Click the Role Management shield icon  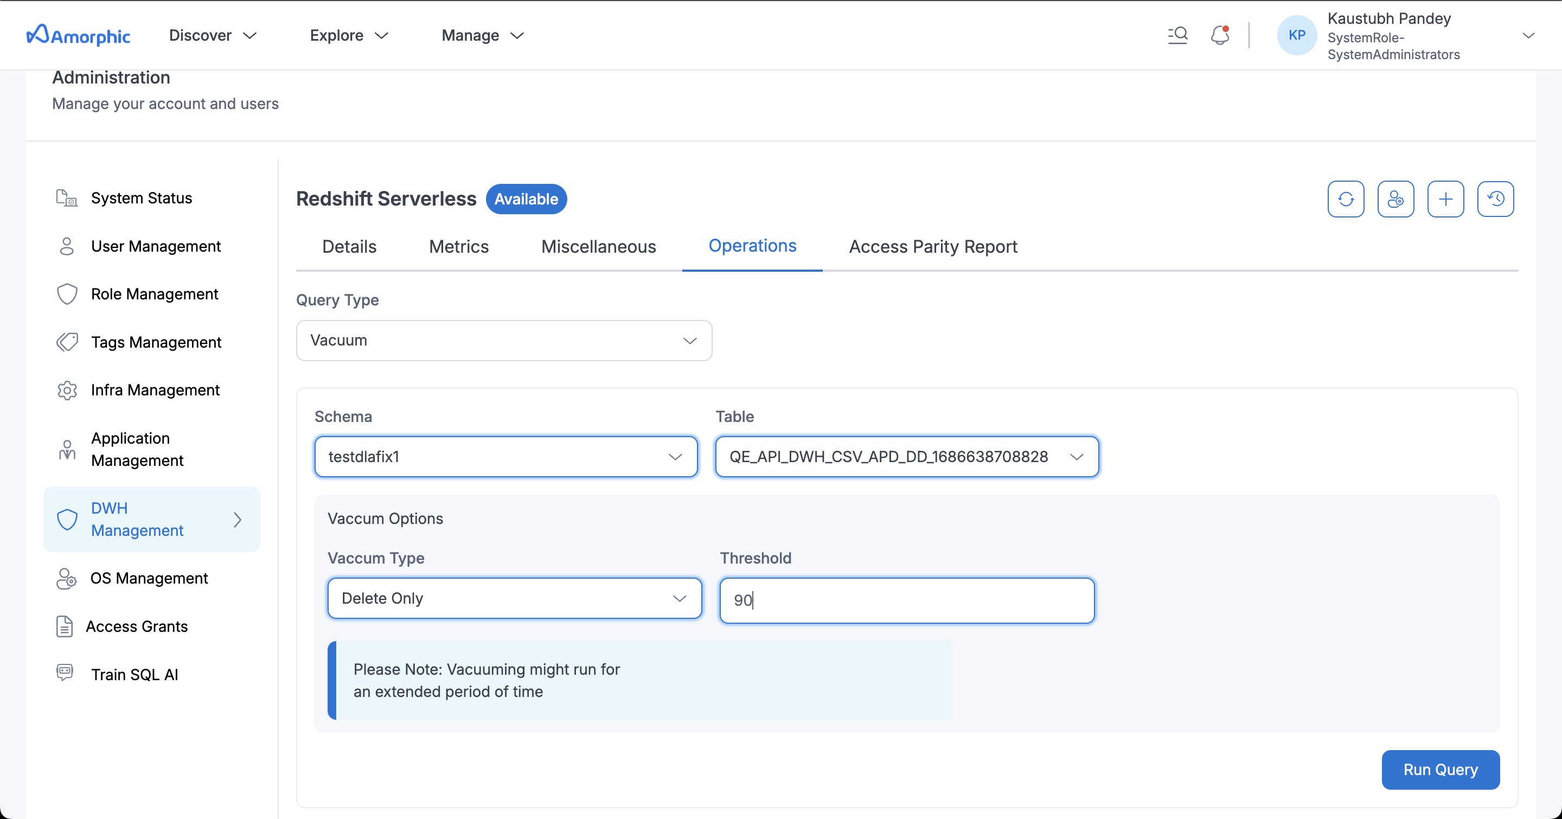click(x=67, y=294)
